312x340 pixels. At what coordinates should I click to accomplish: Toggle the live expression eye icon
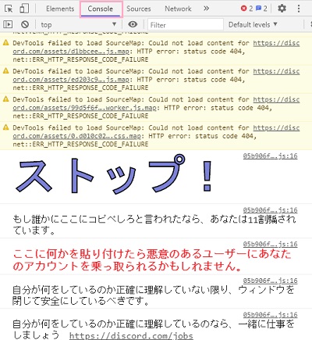[x=133, y=24]
